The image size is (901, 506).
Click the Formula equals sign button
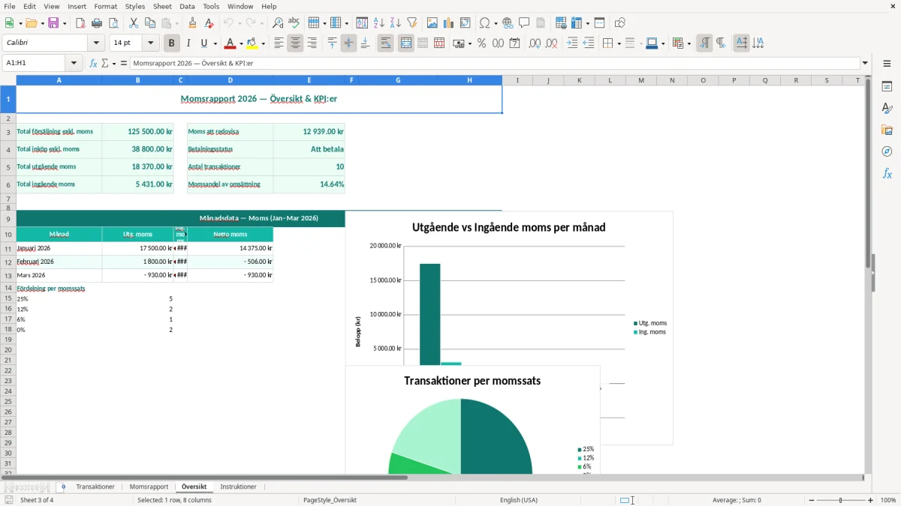[x=124, y=64]
